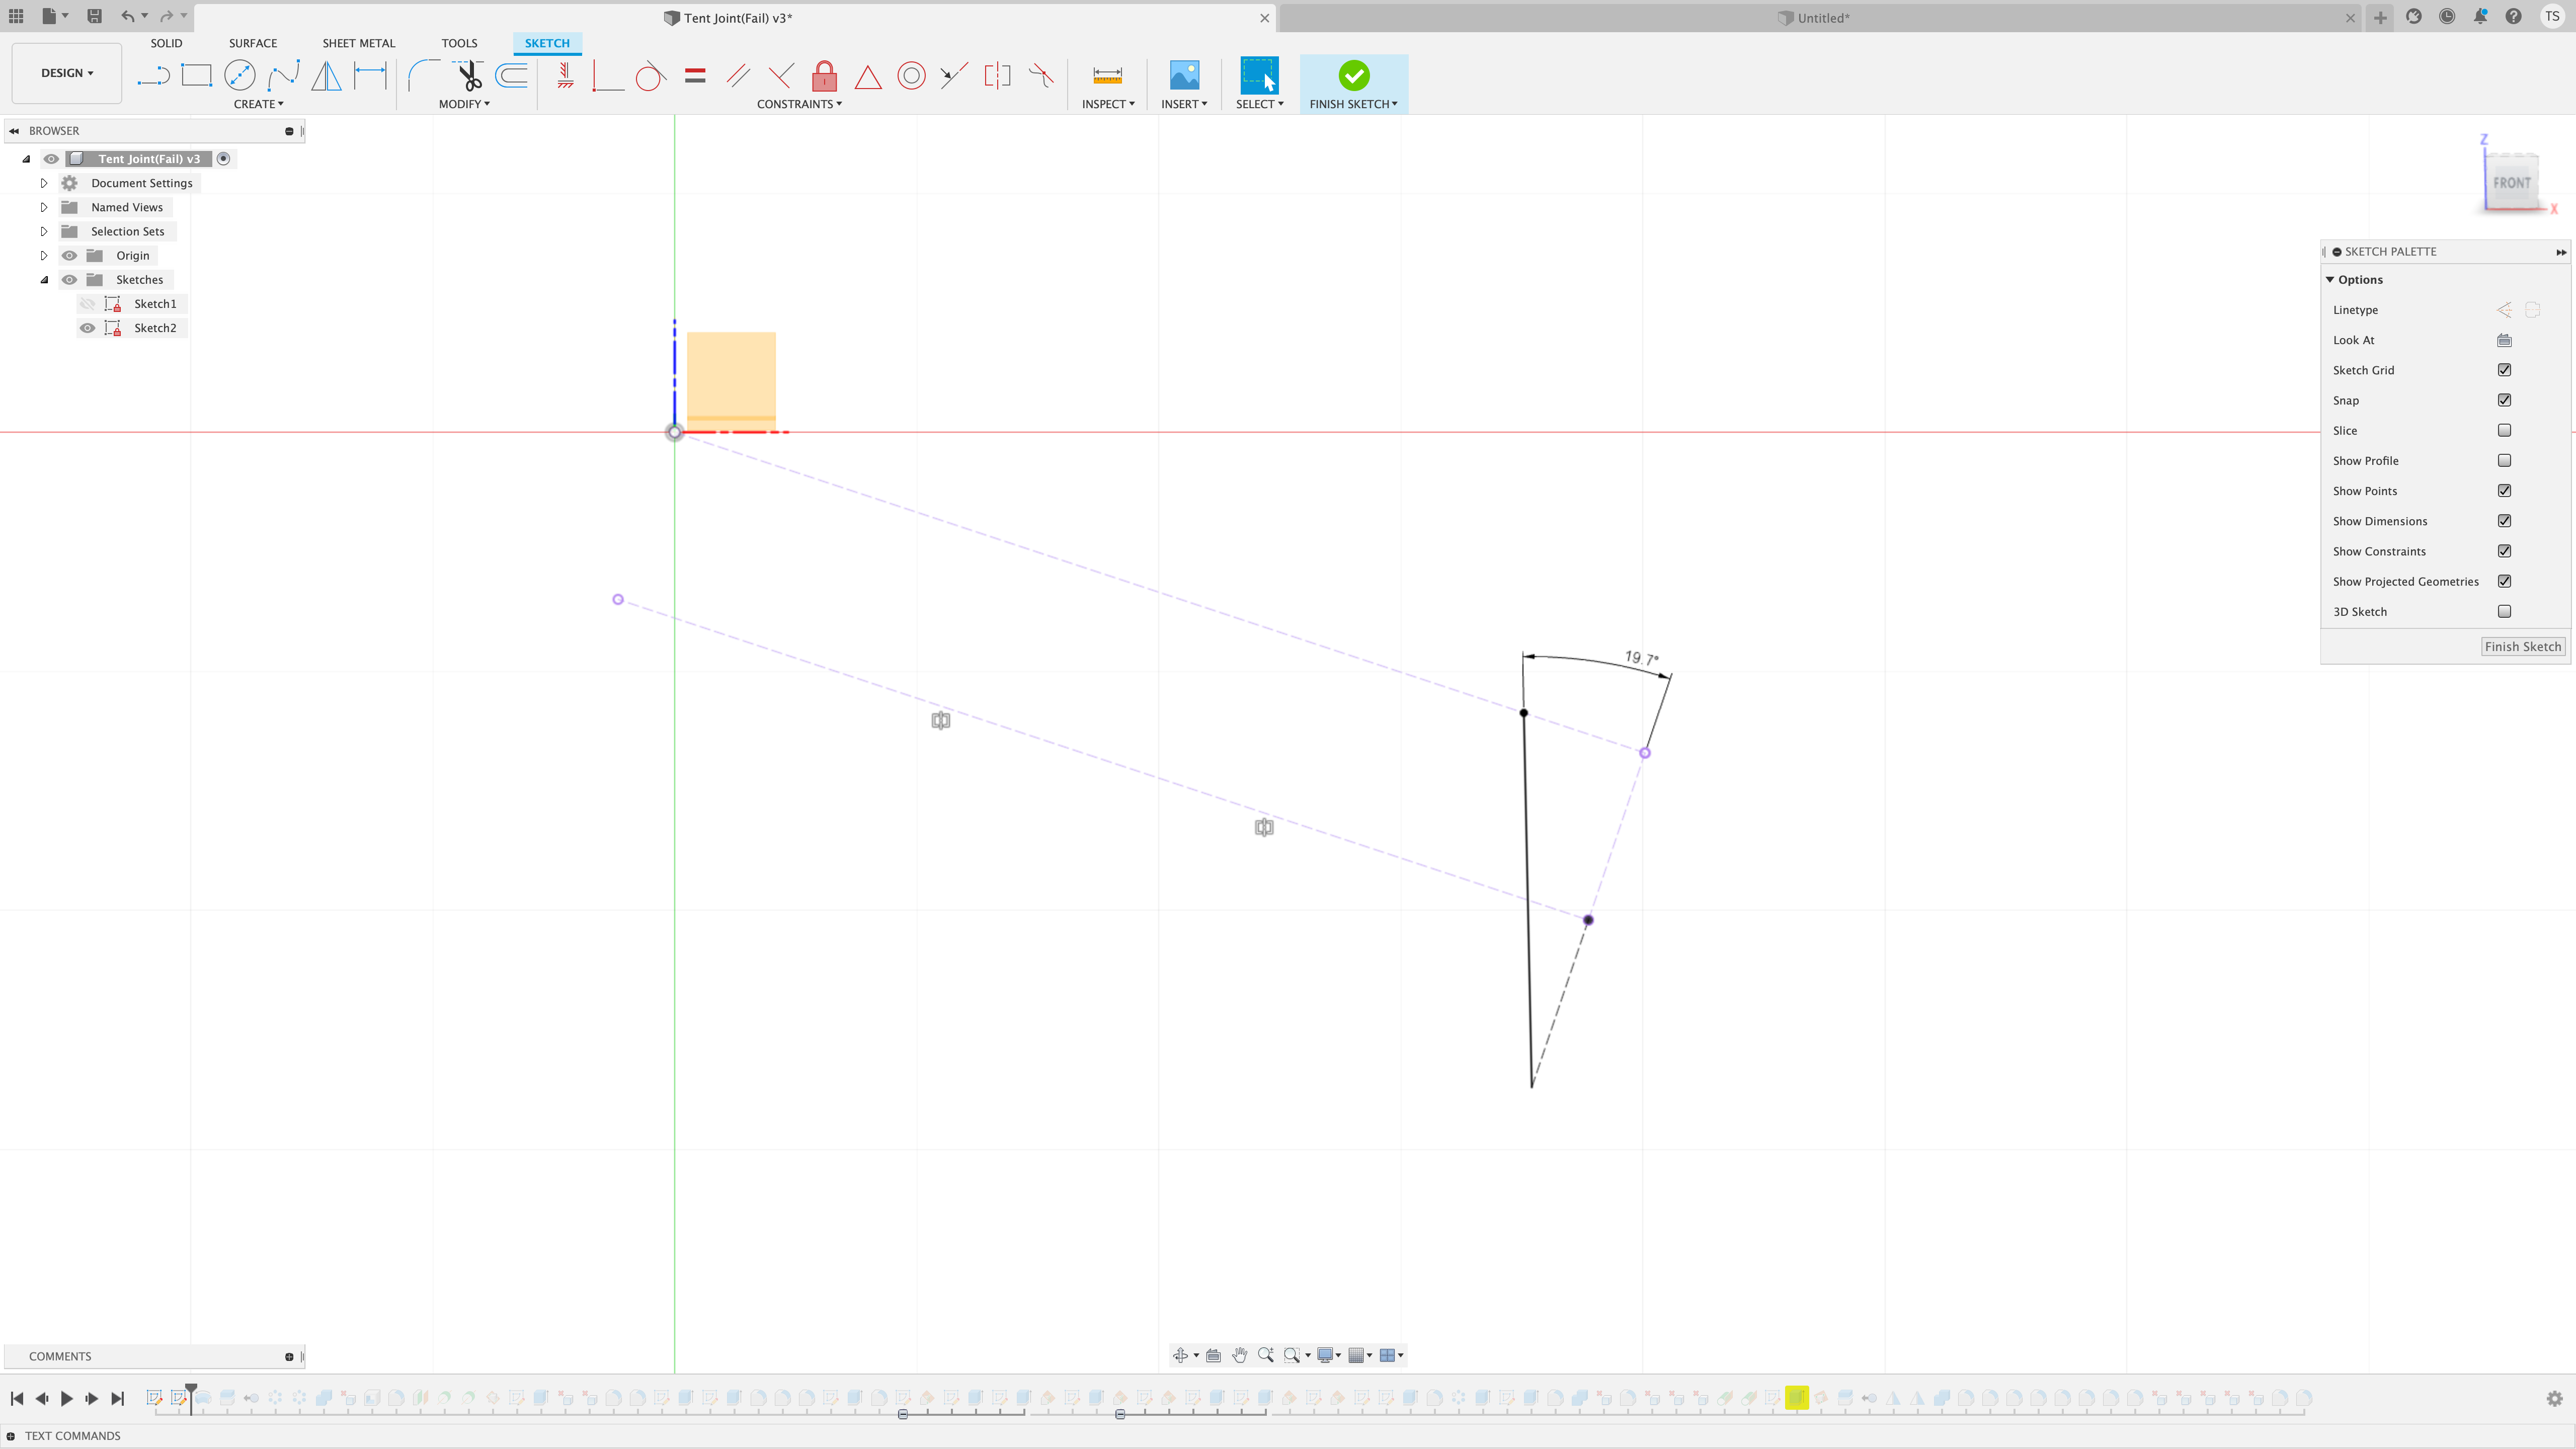Open the CREATE dropdown menu
This screenshot has height=1449, width=2576.
[258, 103]
